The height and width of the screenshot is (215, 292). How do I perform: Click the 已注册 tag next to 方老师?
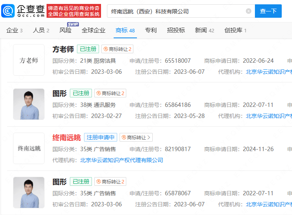tap(88, 49)
